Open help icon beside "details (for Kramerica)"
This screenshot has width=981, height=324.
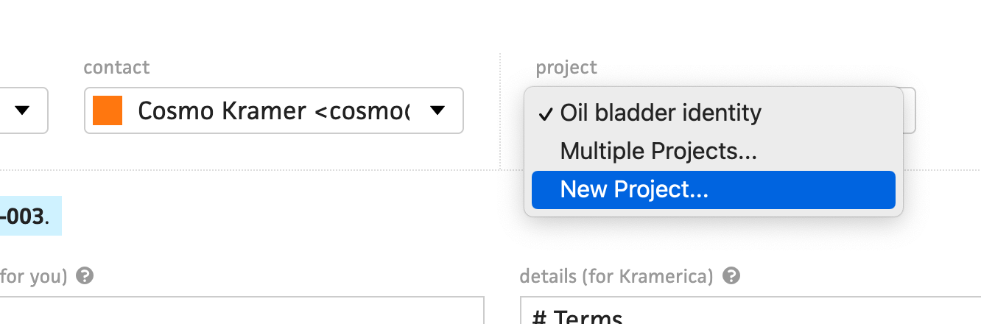point(731,276)
